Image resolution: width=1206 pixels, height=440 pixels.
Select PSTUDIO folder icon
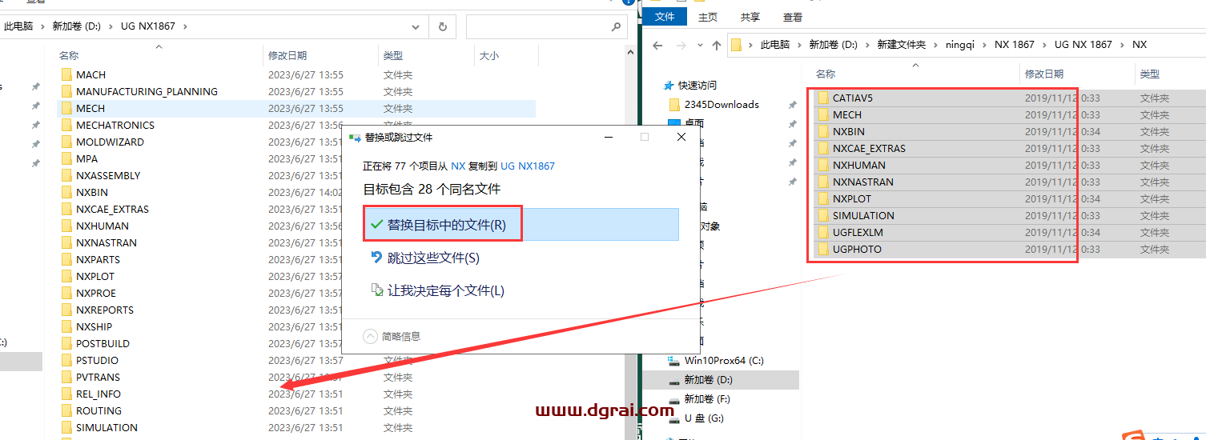tap(67, 360)
